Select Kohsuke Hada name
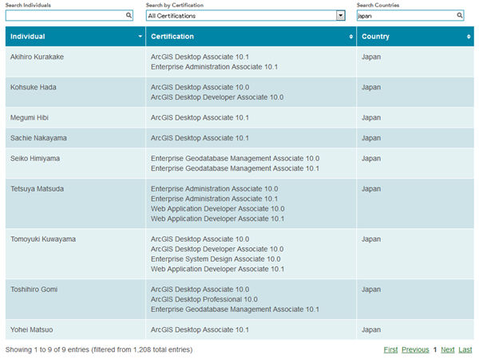The image size is (479, 359). pos(34,87)
